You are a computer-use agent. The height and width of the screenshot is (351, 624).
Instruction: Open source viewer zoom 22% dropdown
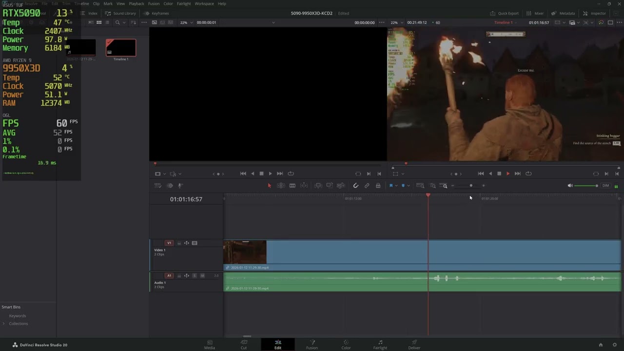click(x=187, y=22)
